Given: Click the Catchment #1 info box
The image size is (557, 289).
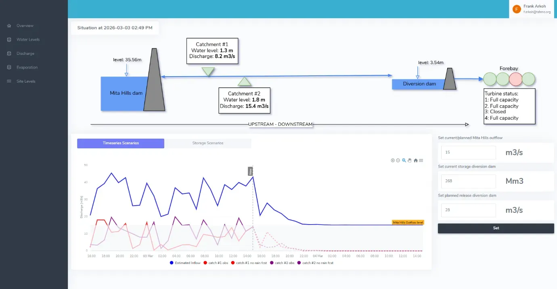Looking at the screenshot, I should pyautogui.click(x=212, y=51).
